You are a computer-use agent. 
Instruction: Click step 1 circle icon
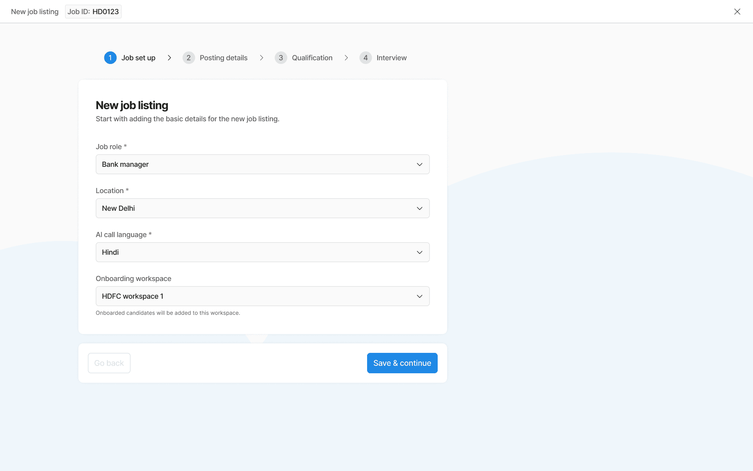pos(110,58)
